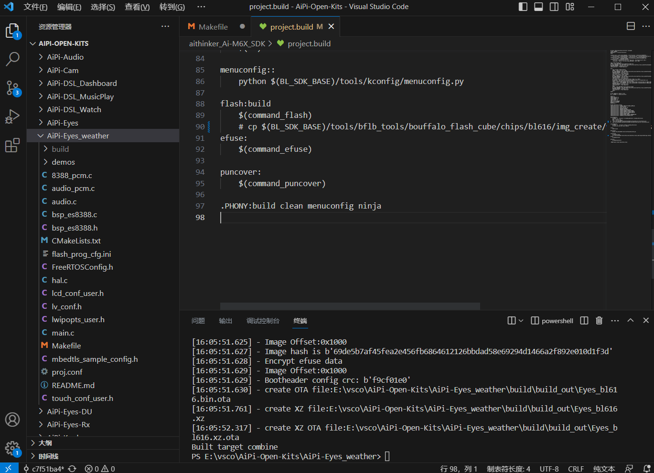The image size is (654, 473).
Task: Switch to the 输出 output tab
Action: (x=225, y=321)
